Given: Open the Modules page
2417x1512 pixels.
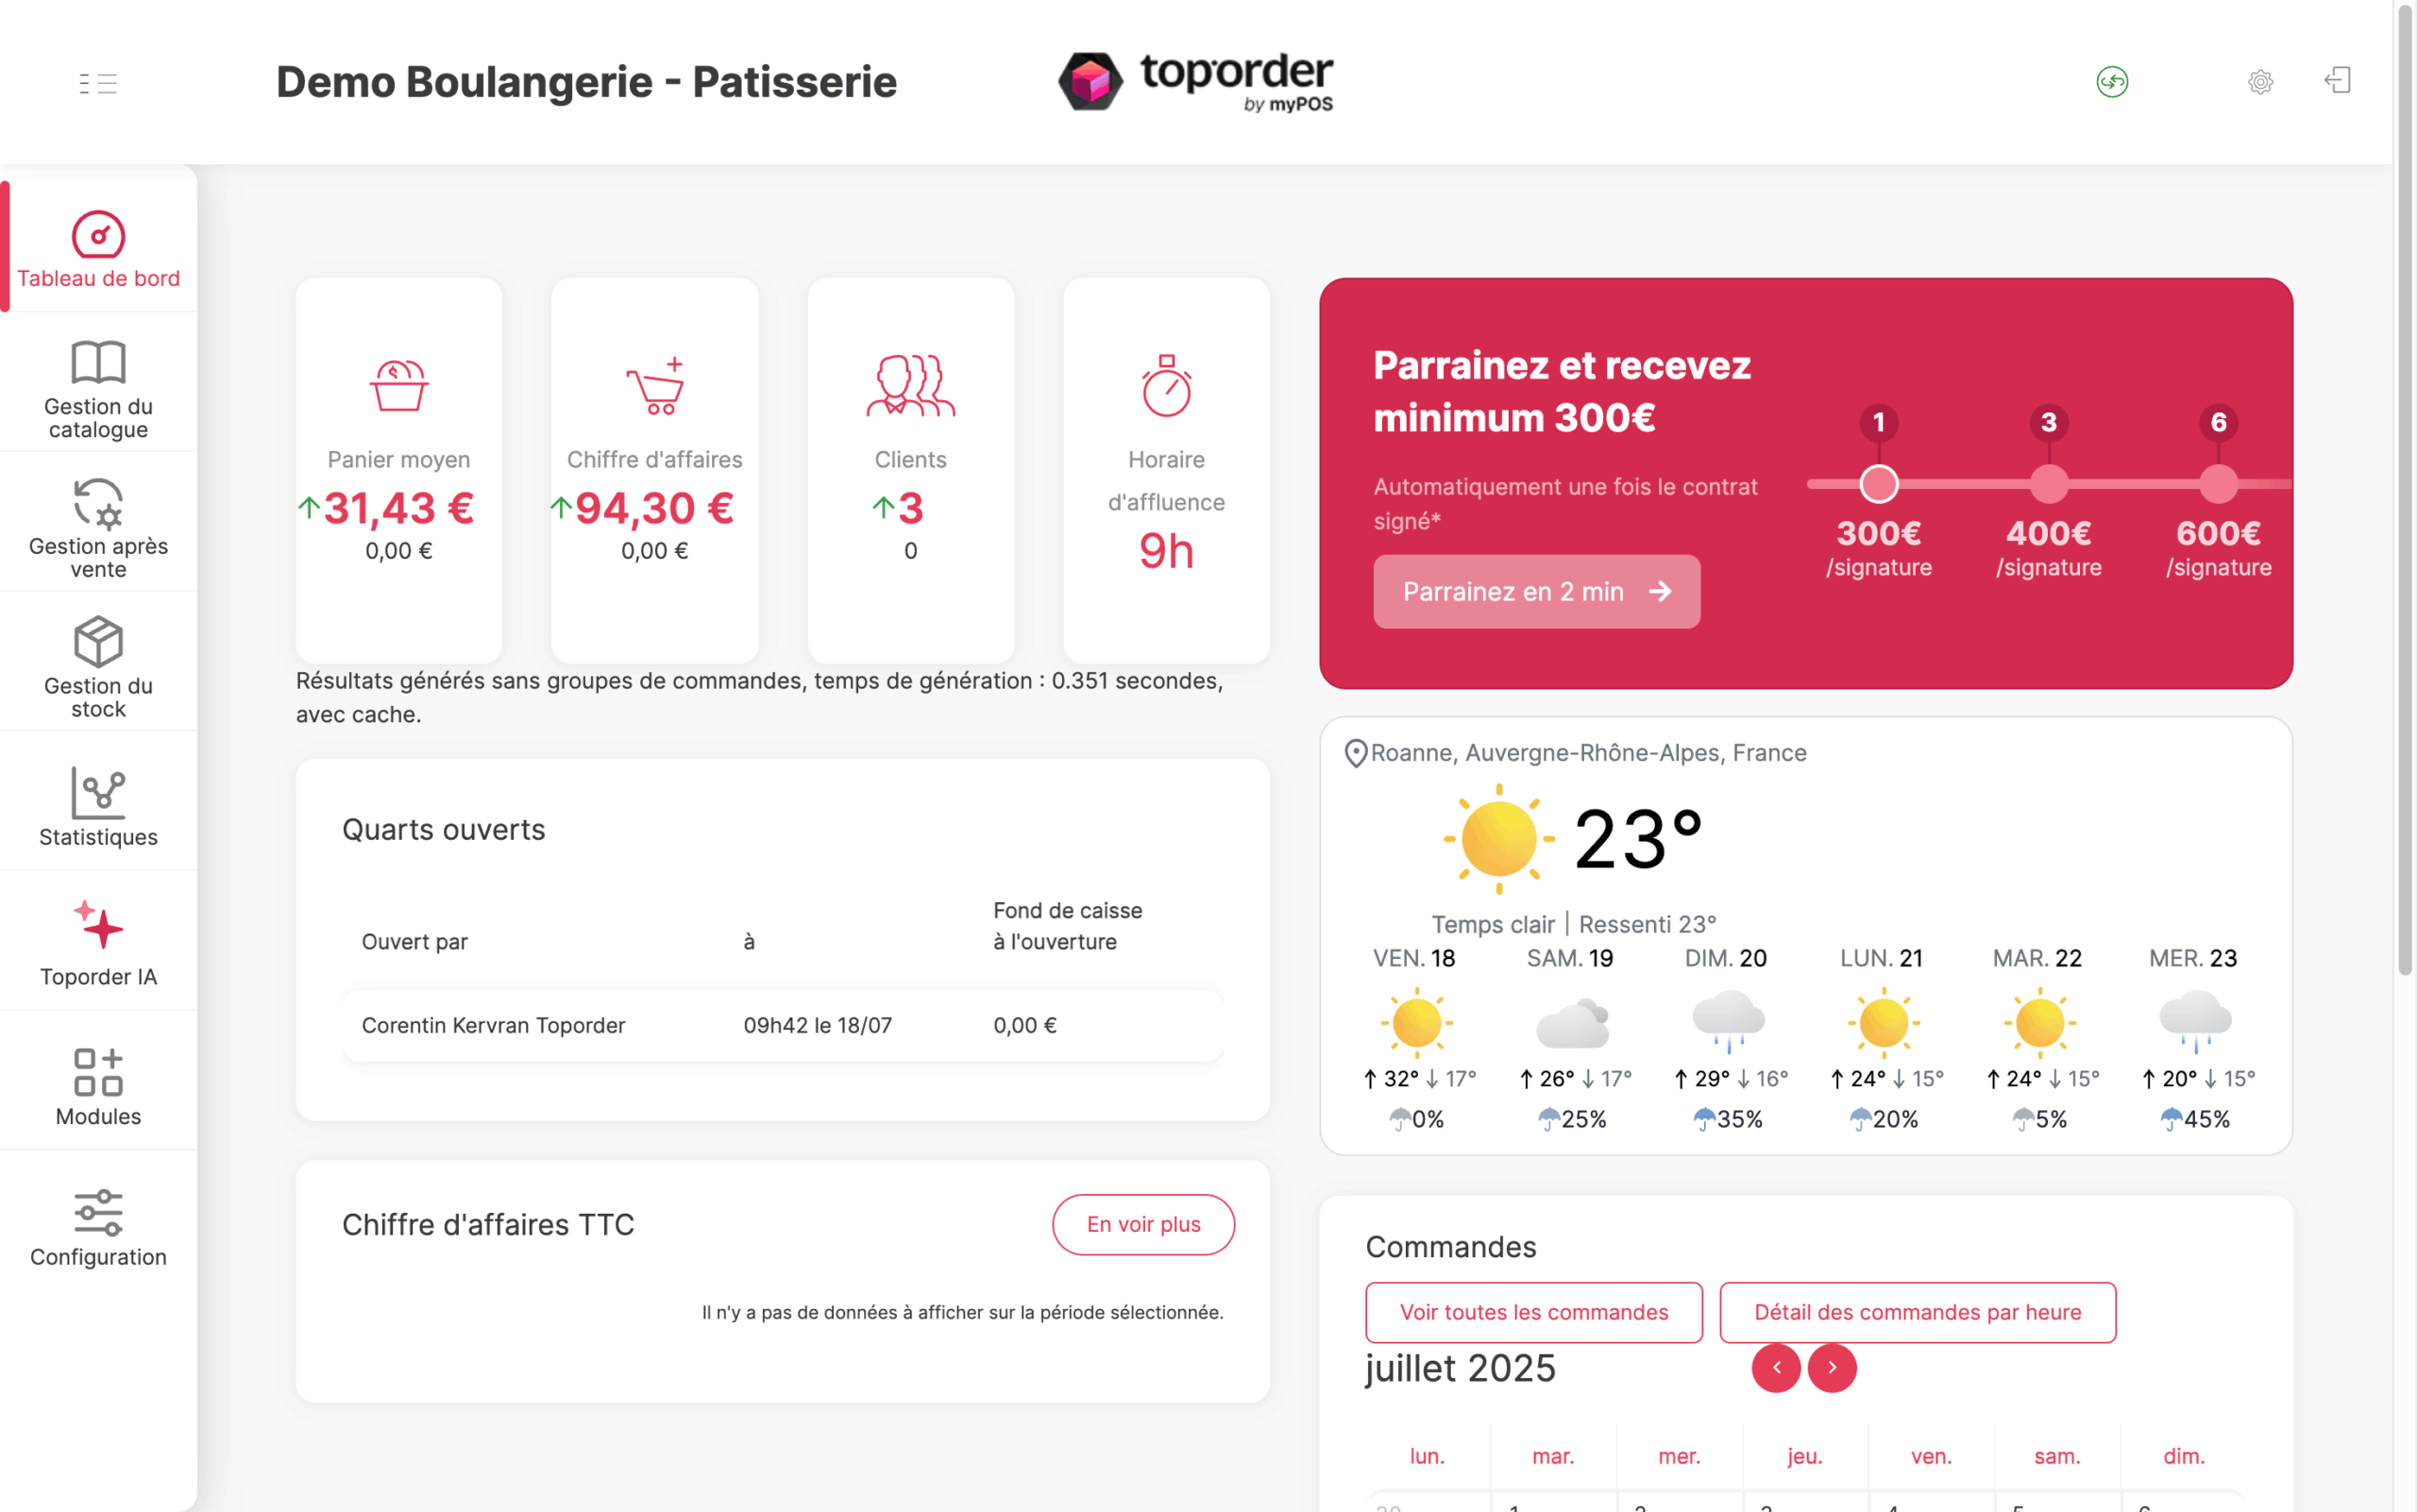Looking at the screenshot, I should pyautogui.click(x=98, y=1085).
